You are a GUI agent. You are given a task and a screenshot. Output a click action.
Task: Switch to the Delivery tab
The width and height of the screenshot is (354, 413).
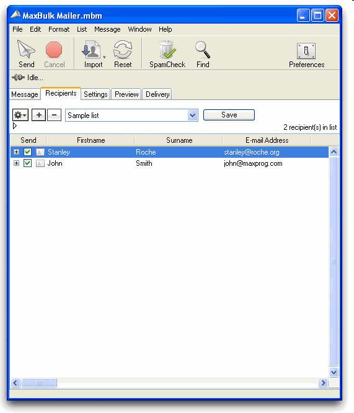point(157,94)
